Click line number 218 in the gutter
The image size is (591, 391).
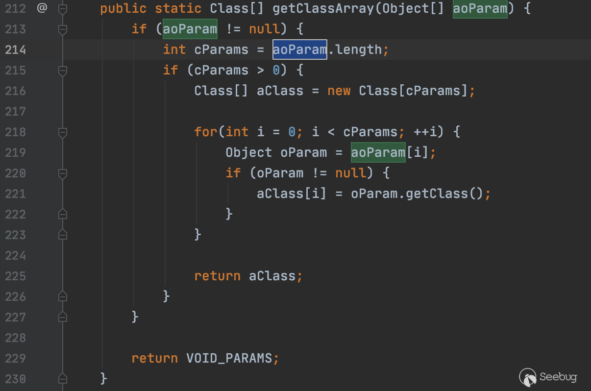pos(15,132)
